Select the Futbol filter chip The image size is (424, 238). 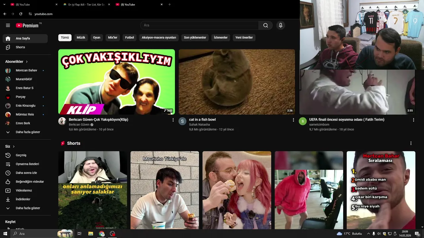tap(130, 38)
